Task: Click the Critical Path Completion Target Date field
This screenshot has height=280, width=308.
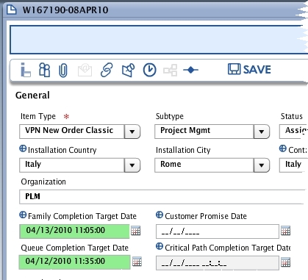Action: tap(218, 263)
